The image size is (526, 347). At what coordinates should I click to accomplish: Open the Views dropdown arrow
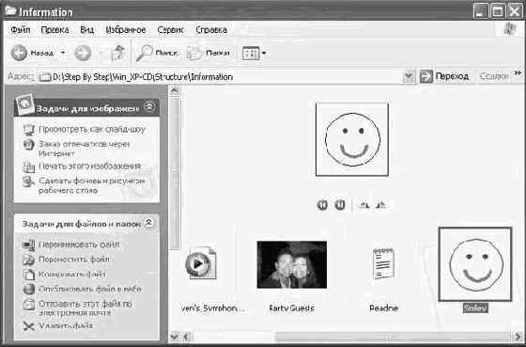coord(264,53)
